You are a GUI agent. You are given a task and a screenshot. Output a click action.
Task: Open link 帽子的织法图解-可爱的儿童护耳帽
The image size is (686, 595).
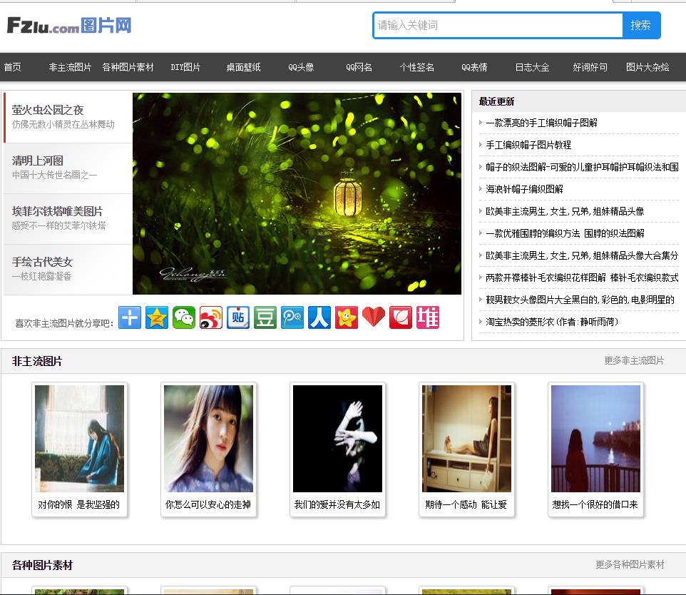582,167
